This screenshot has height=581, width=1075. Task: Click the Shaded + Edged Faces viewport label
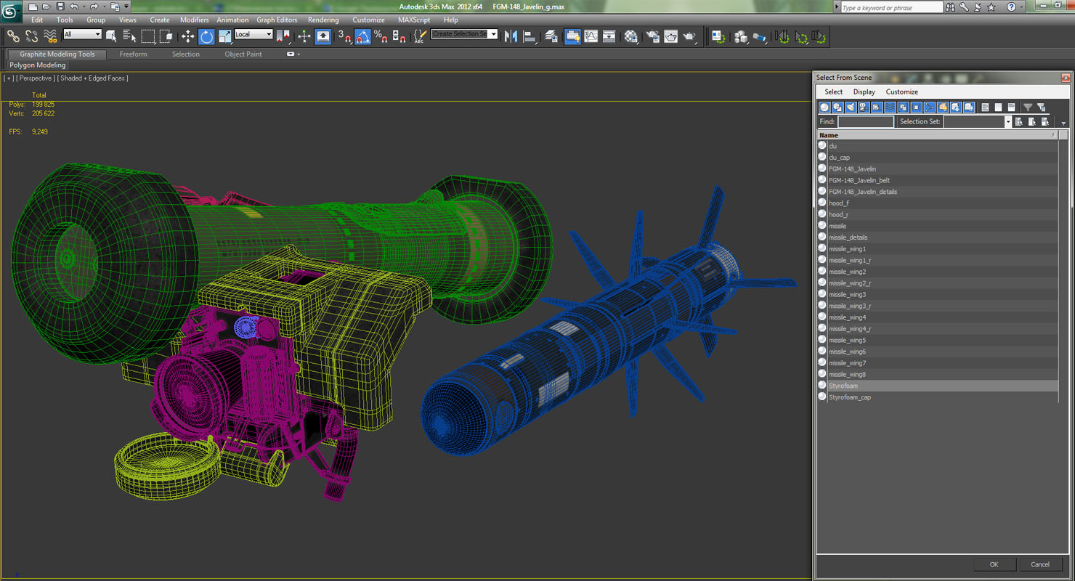(93, 78)
